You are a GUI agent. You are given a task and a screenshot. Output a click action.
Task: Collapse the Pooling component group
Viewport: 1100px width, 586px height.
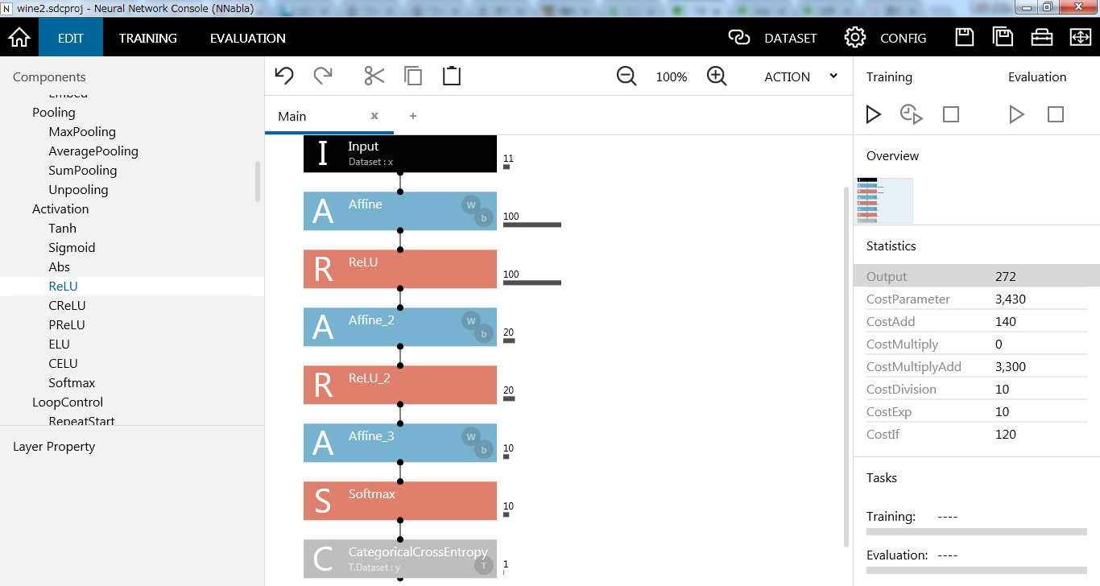(54, 113)
